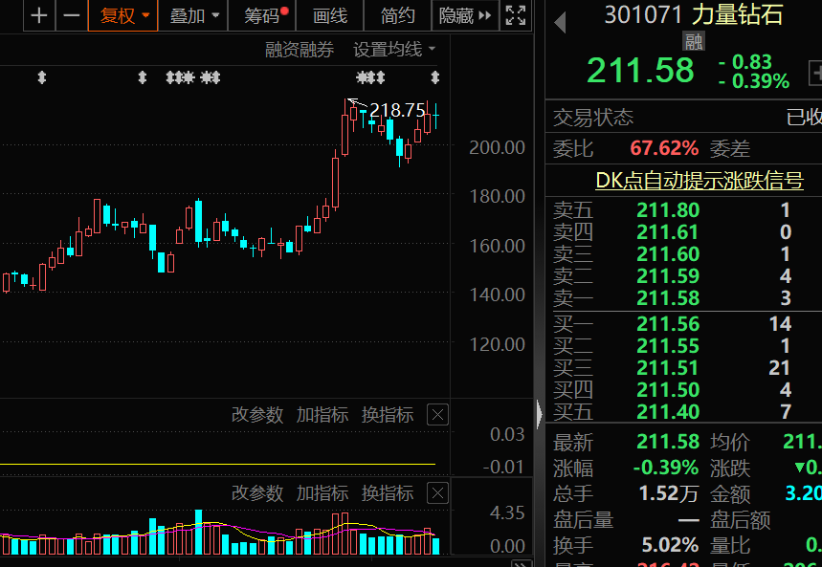Expand the 设置均线 dropdown
This screenshot has height=567, width=822.
coord(394,49)
